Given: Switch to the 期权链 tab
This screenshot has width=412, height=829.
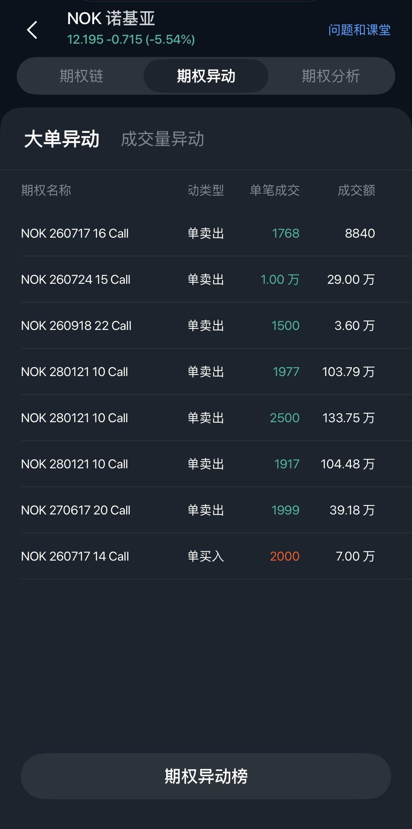Looking at the screenshot, I should click(81, 76).
